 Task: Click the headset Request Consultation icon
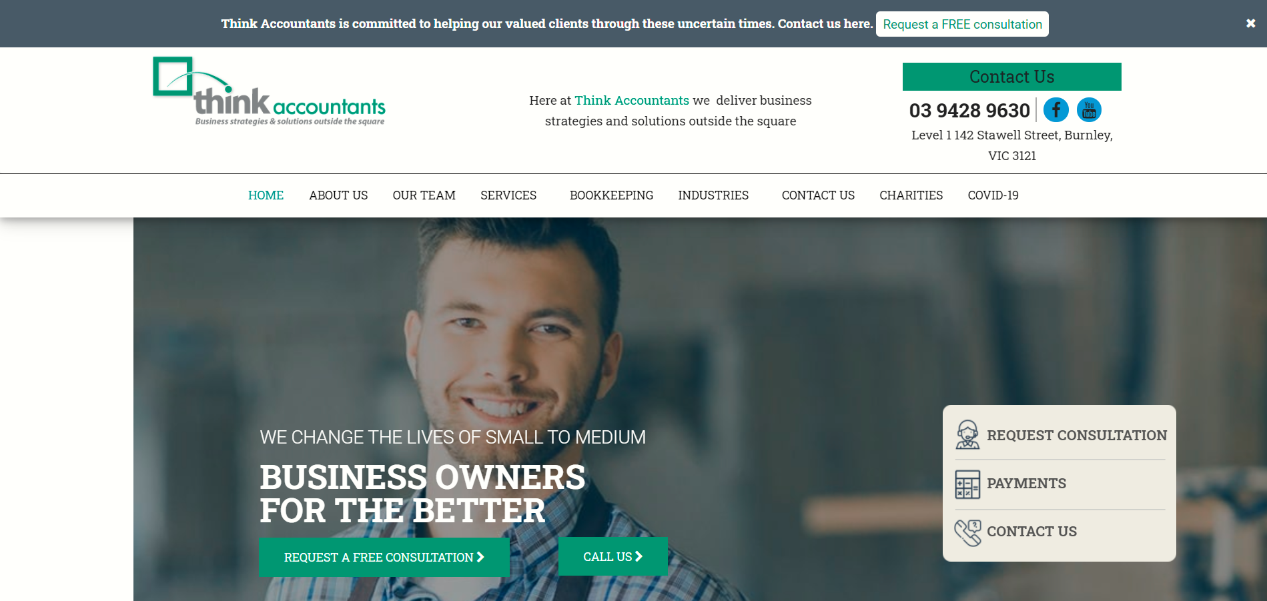pos(967,435)
